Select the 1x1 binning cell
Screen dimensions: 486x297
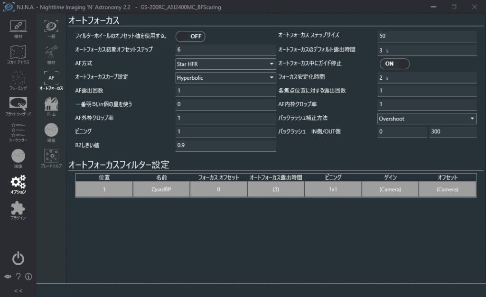[333, 189]
